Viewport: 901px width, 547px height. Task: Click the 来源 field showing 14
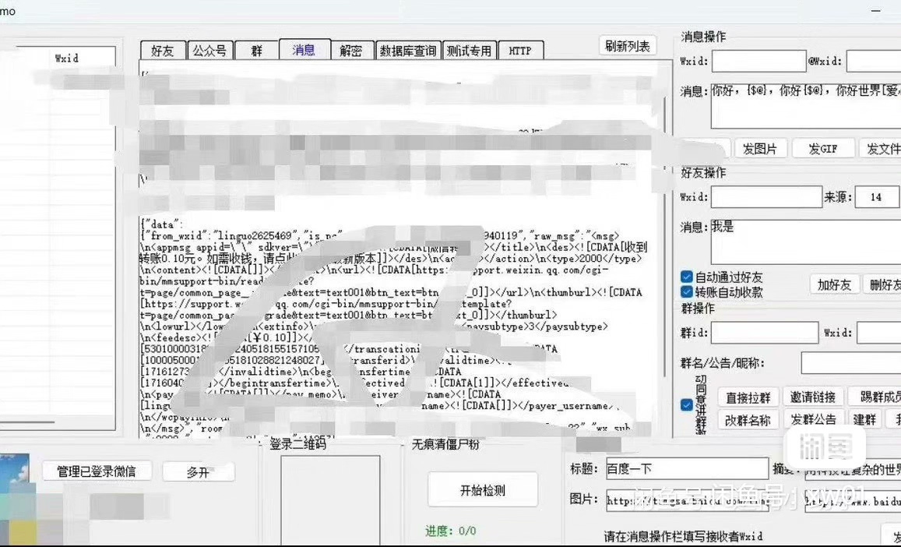click(876, 196)
